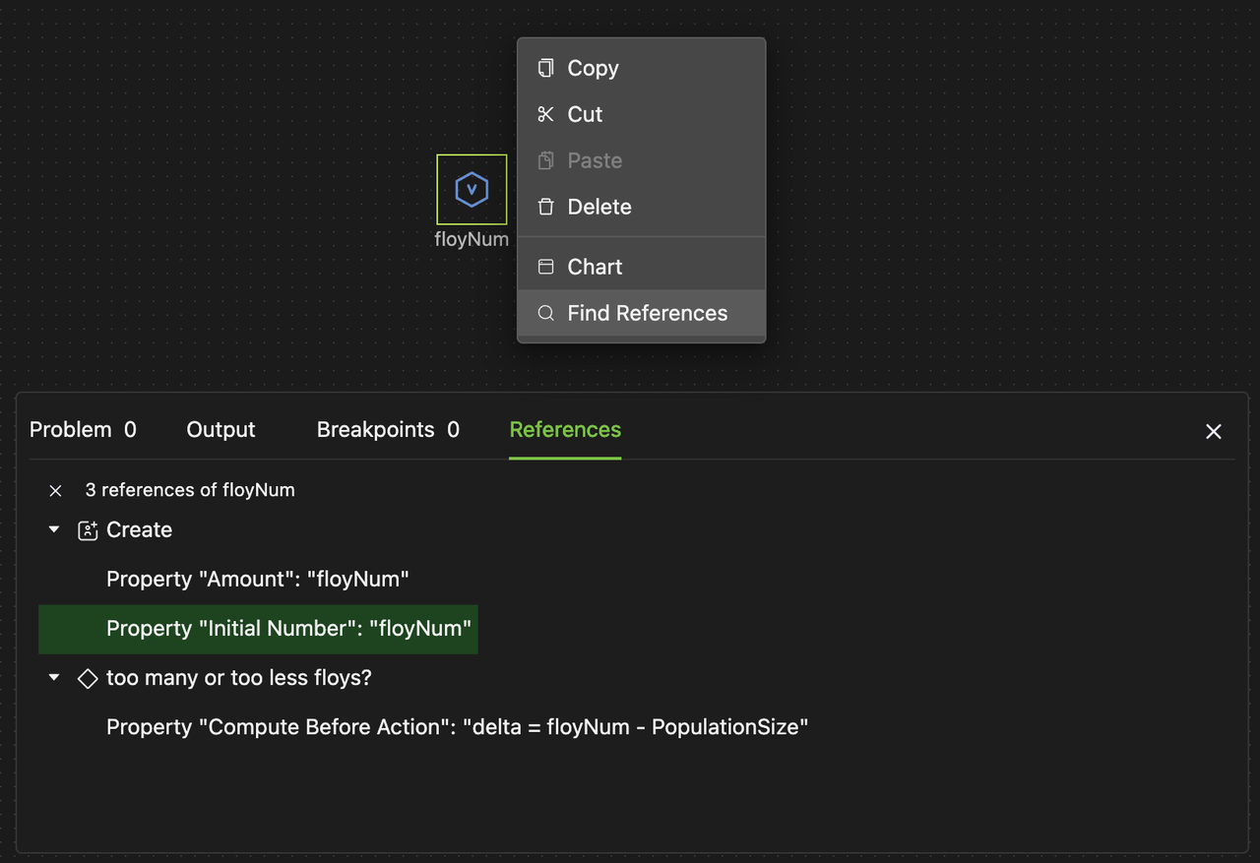Switch to the Problem tab

click(x=84, y=429)
